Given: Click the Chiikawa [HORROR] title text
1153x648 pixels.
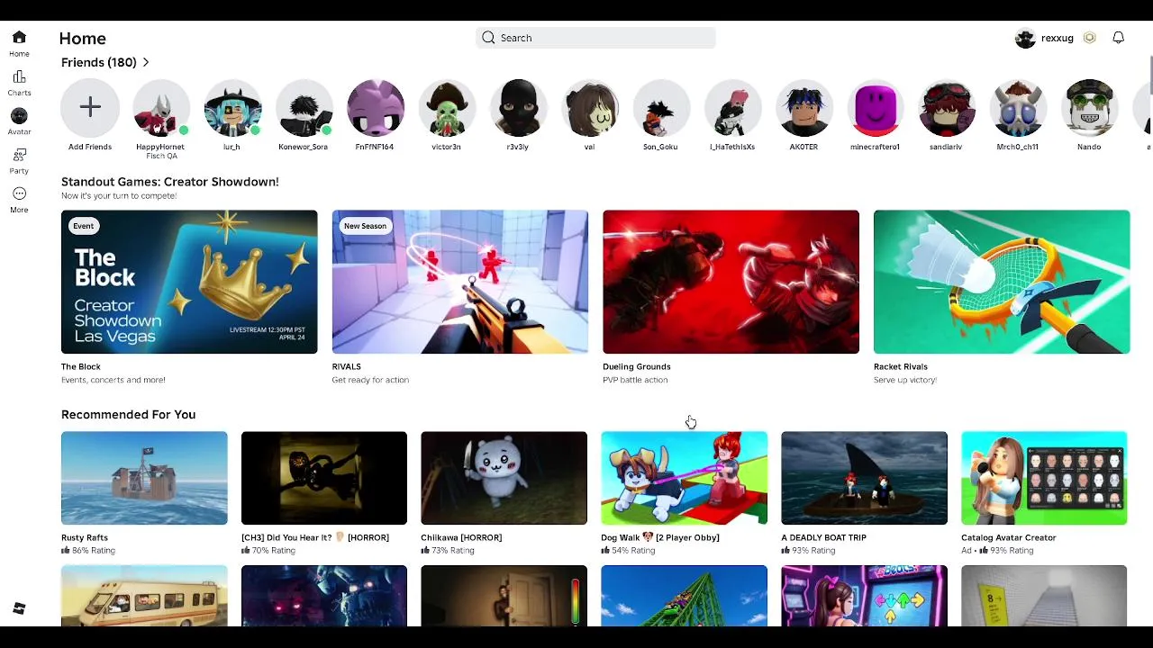Looking at the screenshot, I should click(461, 537).
